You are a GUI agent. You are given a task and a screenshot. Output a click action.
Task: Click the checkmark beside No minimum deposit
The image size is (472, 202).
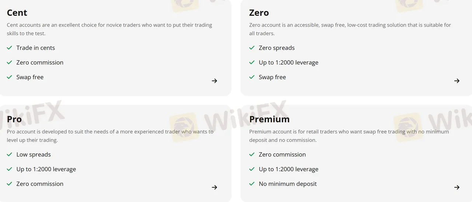[x=252, y=184]
